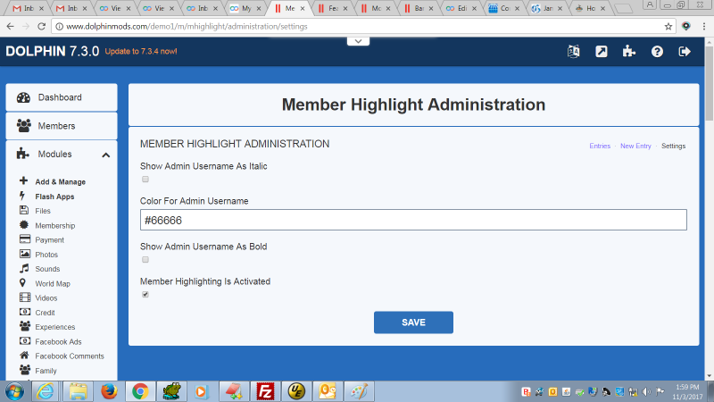The width and height of the screenshot is (714, 402).
Task: Open the New Entry tab link
Action: [x=635, y=146]
